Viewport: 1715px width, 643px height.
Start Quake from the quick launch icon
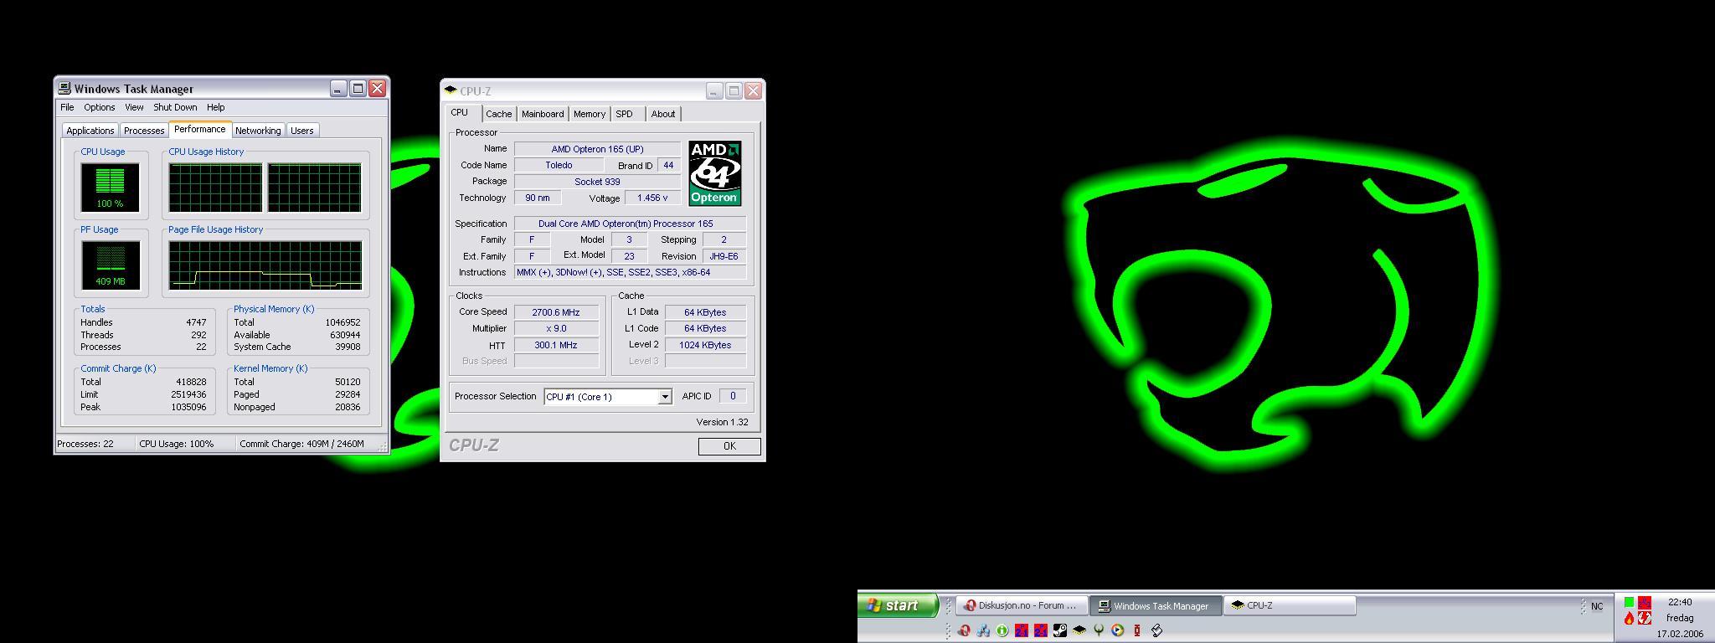pyautogui.click(x=1099, y=630)
